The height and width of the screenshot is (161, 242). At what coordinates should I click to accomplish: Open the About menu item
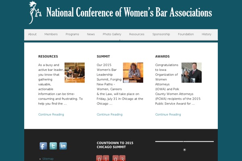click(32, 34)
